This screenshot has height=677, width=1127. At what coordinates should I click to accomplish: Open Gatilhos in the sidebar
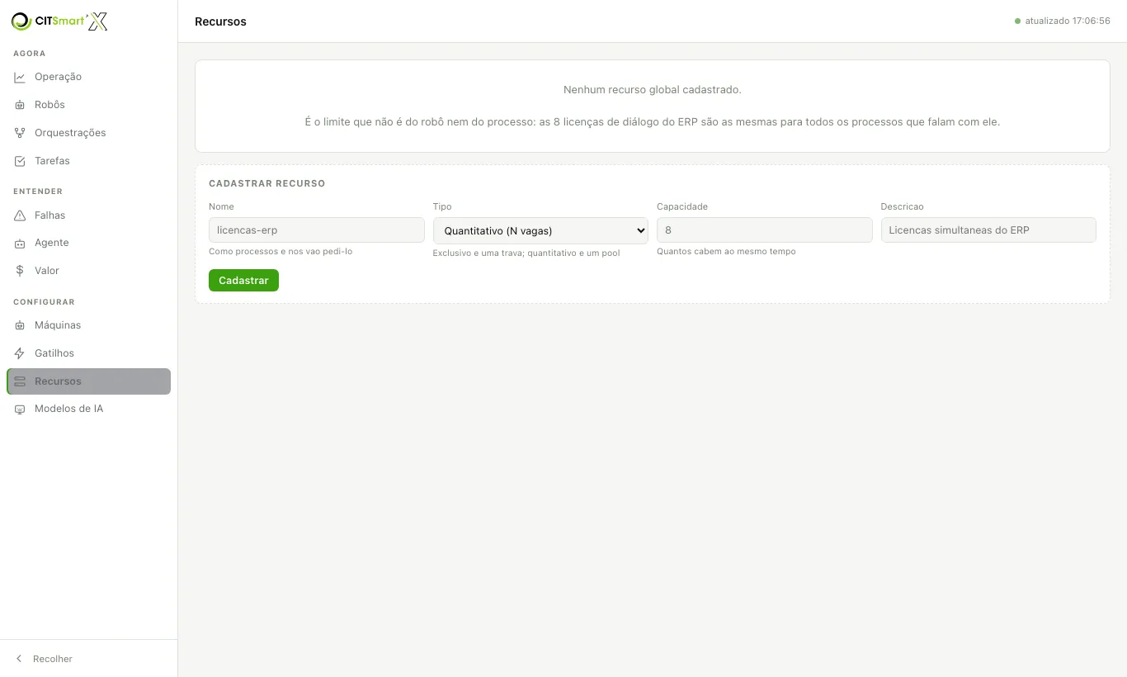(x=88, y=353)
